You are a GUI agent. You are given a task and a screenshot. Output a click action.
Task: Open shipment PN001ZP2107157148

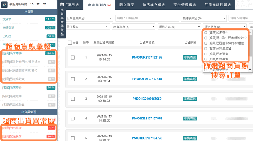pyautogui.click(x=147, y=79)
